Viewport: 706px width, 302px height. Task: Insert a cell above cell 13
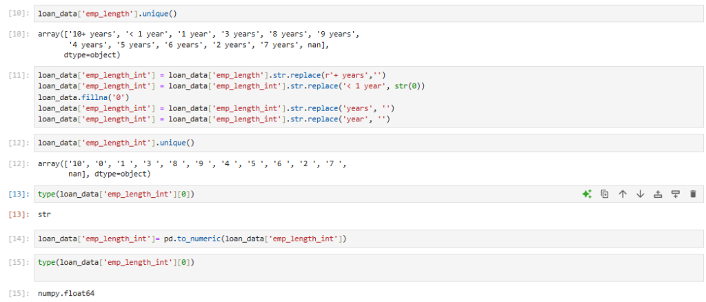point(658,194)
